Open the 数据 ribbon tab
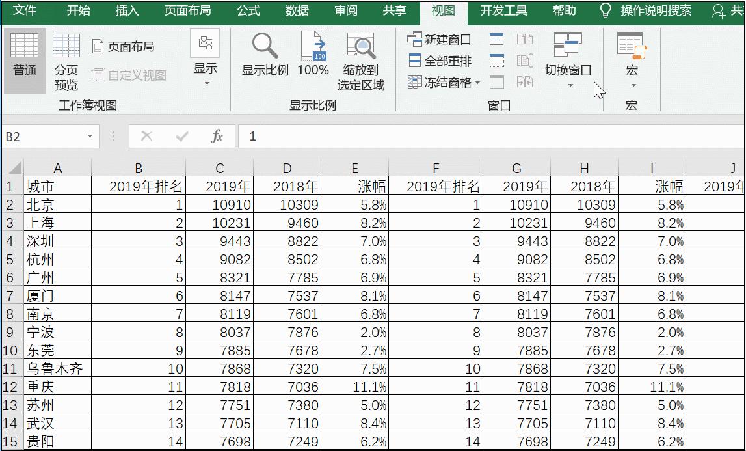 coord(296,11)
